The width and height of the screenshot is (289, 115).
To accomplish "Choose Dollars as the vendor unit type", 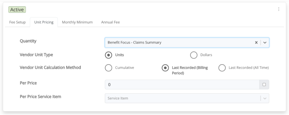I will click(194, 55).
